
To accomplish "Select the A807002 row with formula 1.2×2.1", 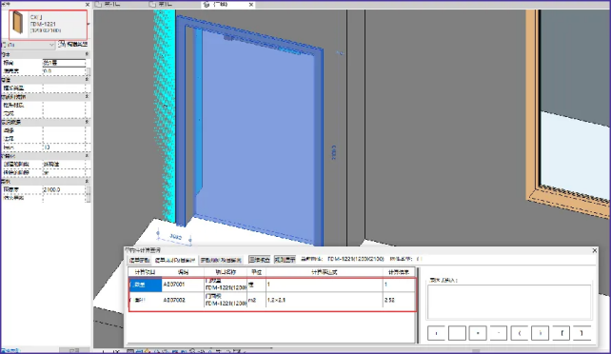I will click(272, 301).
